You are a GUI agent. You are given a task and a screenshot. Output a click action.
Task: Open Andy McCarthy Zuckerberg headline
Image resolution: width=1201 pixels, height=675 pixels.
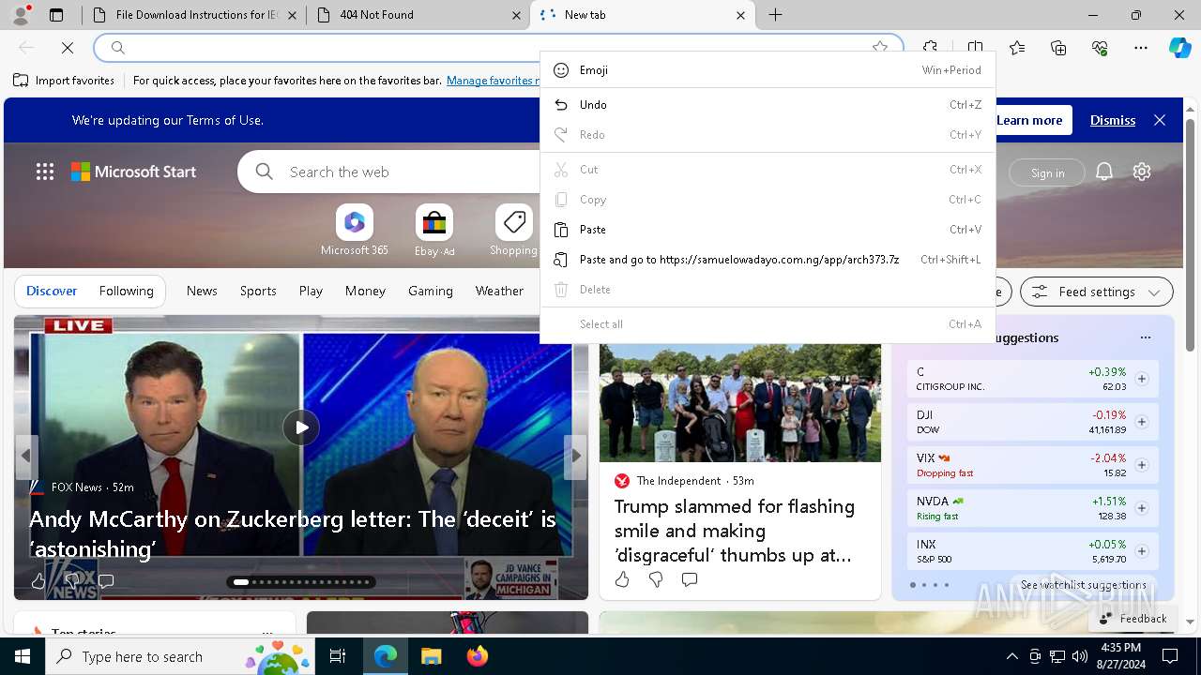tap(293, 533)
